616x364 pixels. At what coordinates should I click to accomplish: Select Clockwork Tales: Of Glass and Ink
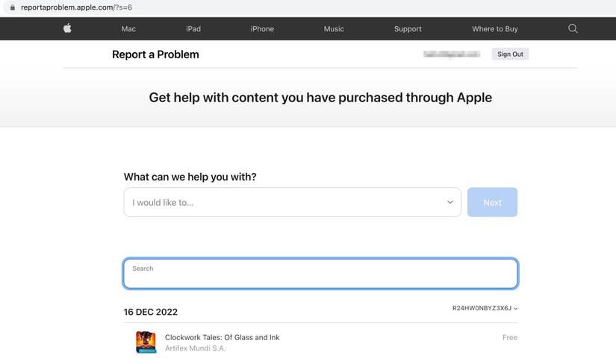pyautogui.click(x=223, y=337)
